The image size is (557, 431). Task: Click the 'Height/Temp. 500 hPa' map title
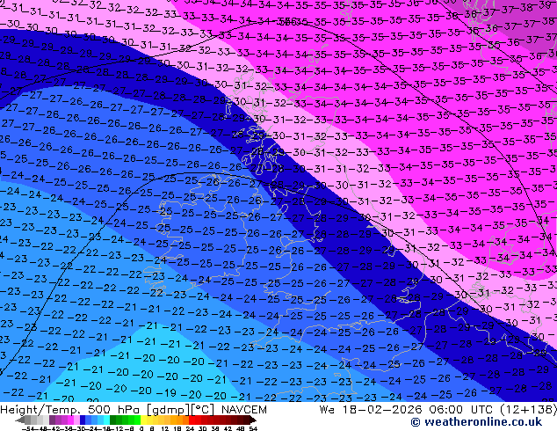tap(71, 410)
